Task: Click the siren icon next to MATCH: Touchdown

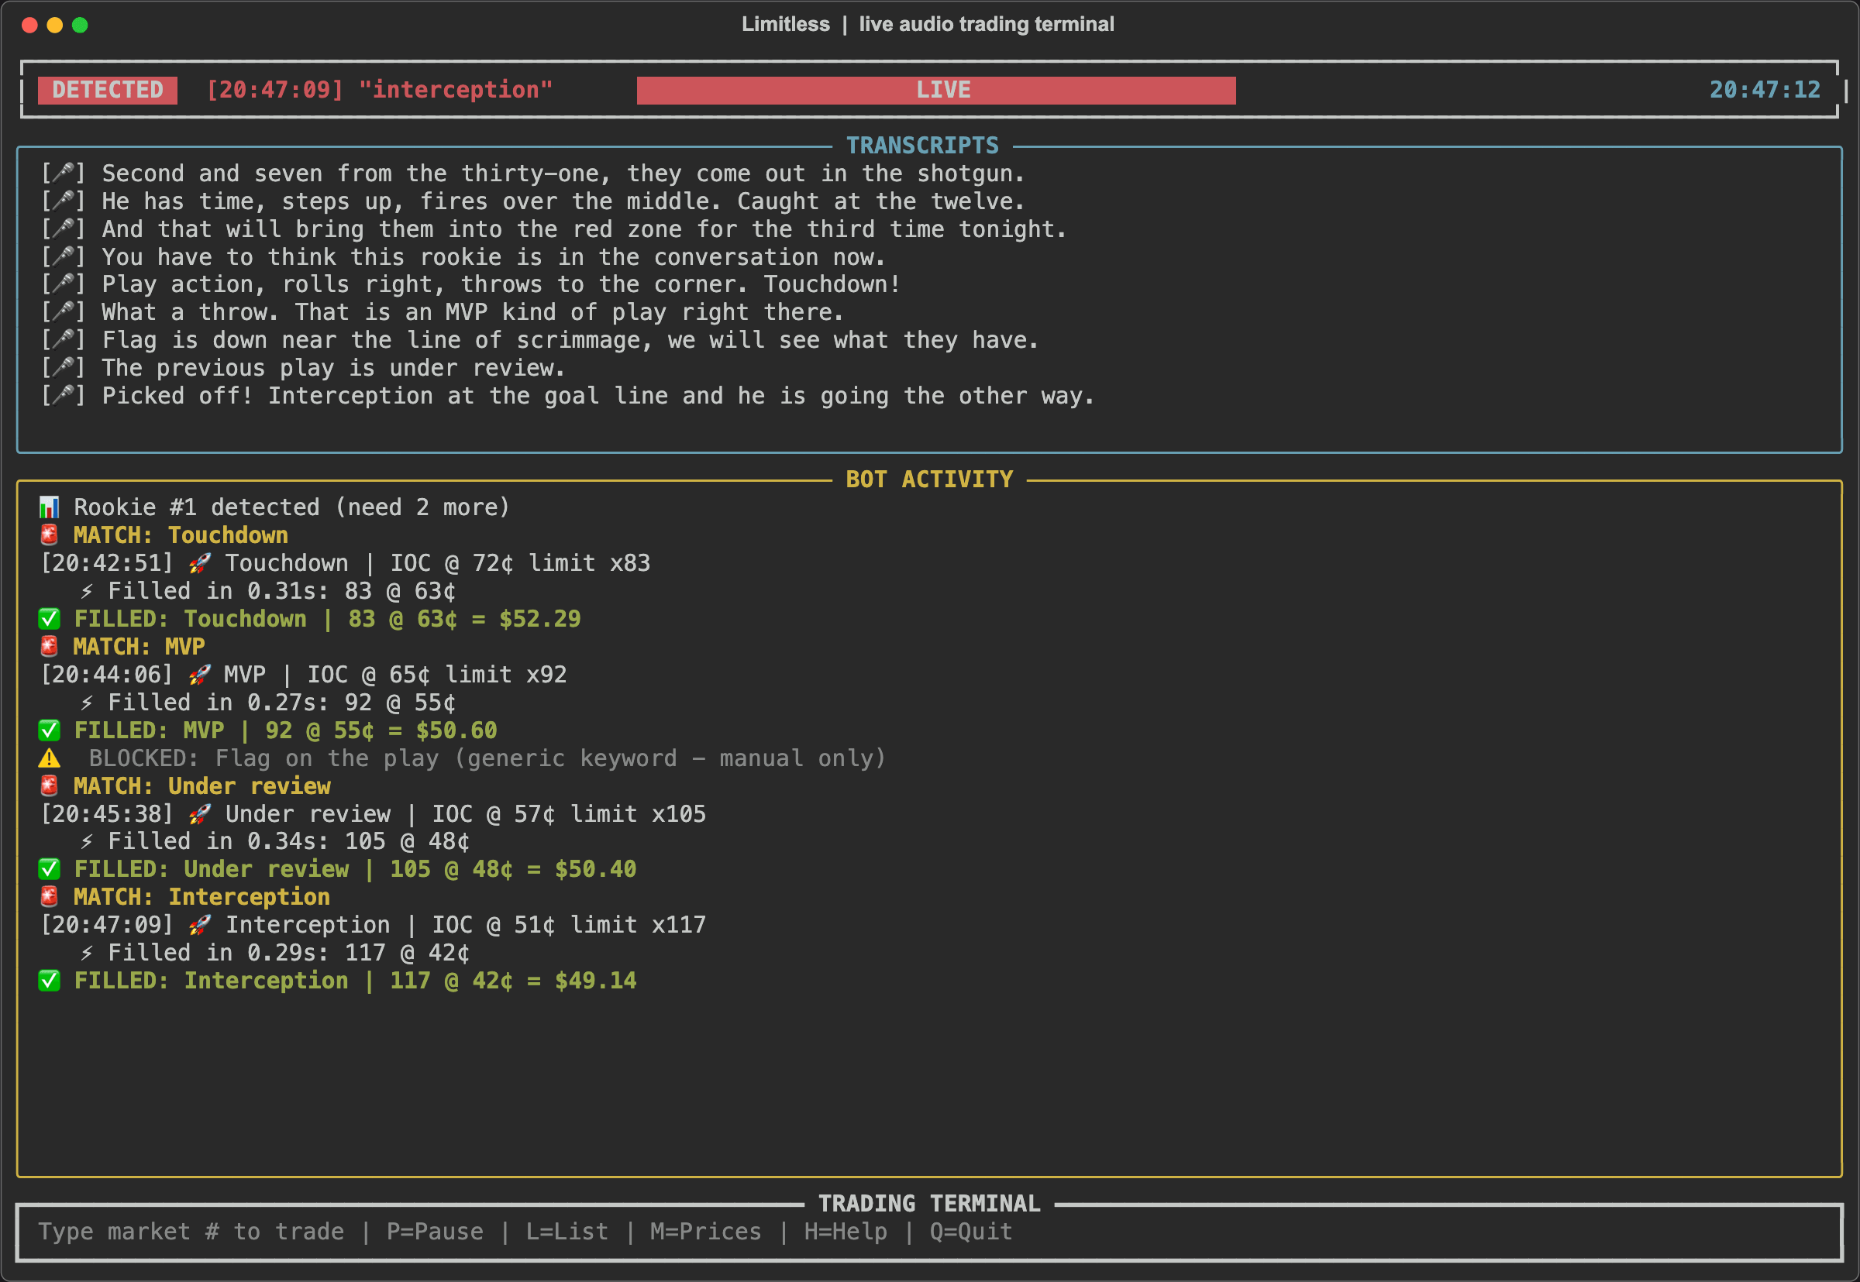Action: click(x=49, y=535)
